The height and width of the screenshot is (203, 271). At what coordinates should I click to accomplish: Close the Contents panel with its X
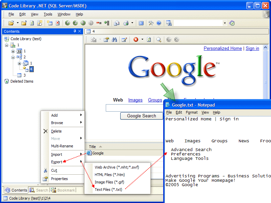[79, 31]
